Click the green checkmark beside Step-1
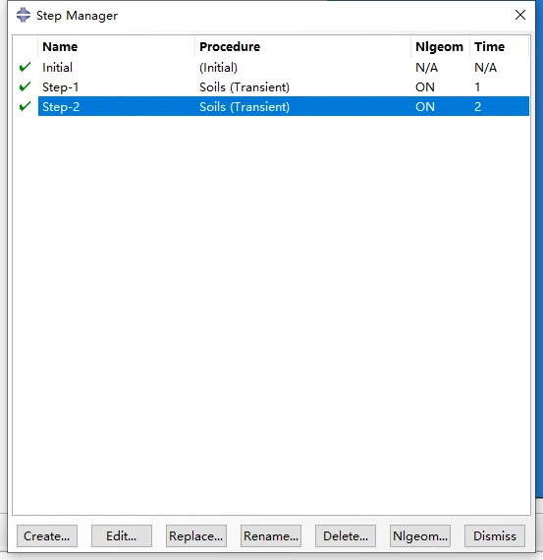 click(x=25, y=86)
